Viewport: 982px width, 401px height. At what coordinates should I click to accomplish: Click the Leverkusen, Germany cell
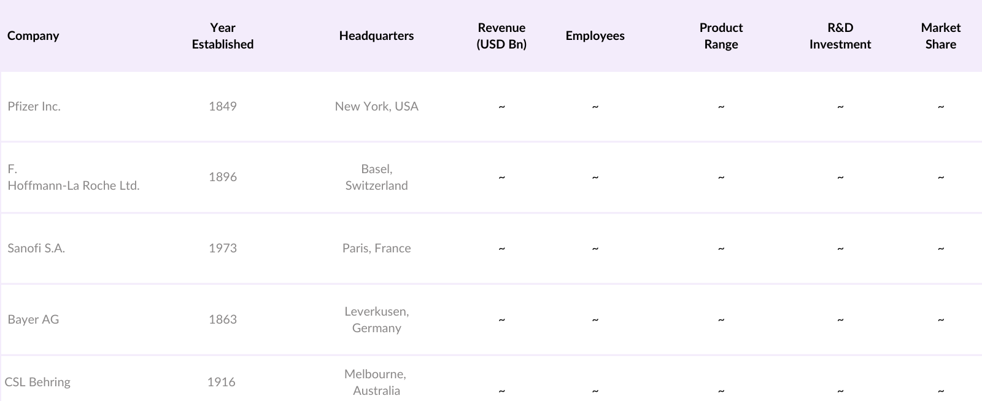click(376, 319)
